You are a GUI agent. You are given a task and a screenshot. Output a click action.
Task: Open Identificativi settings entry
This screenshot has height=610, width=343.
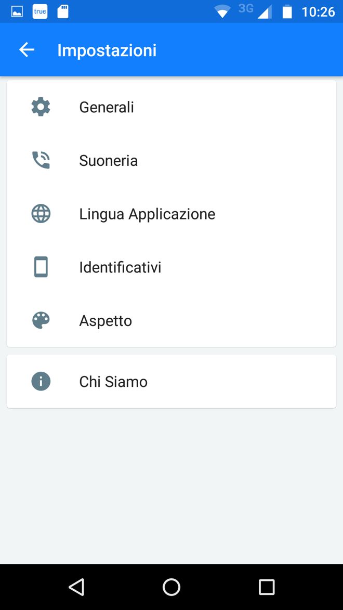point(120,267)
